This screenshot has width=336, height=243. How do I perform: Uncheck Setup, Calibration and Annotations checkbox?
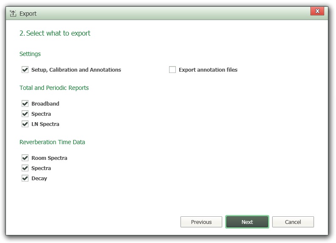[25, 70]
